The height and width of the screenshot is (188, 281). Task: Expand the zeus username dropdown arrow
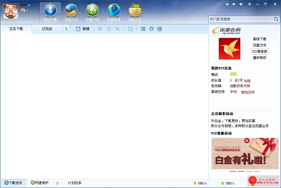pyautogui.click(x=29, y=5)
